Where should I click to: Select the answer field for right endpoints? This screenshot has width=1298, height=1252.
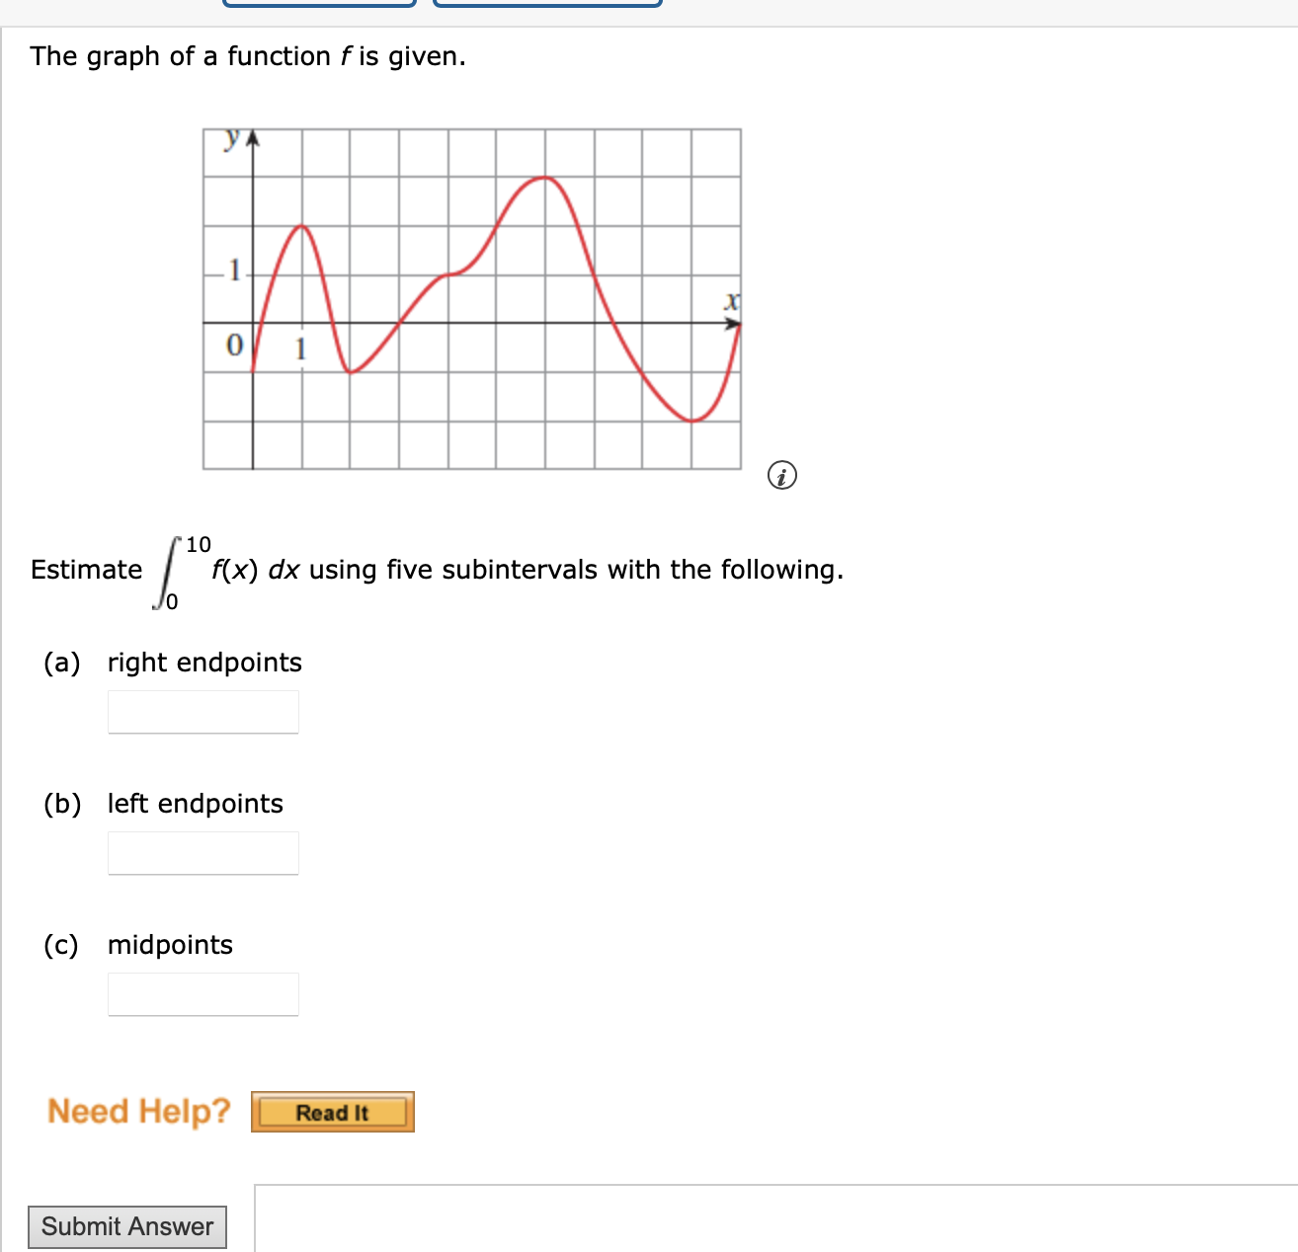click(x=203, y=711)
